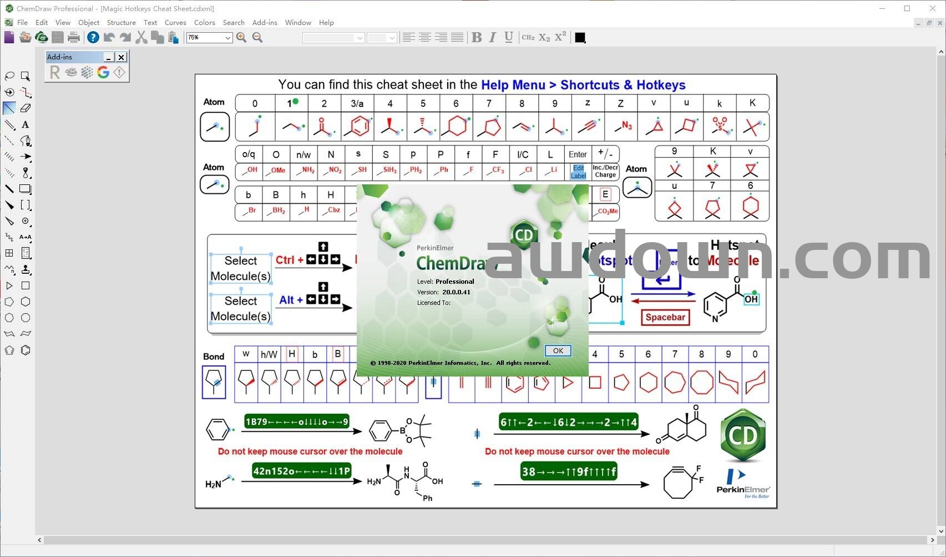The width and height of the screenshot is (946, 557).
Task: Click the black text color swatch
Action: point(580,37)
